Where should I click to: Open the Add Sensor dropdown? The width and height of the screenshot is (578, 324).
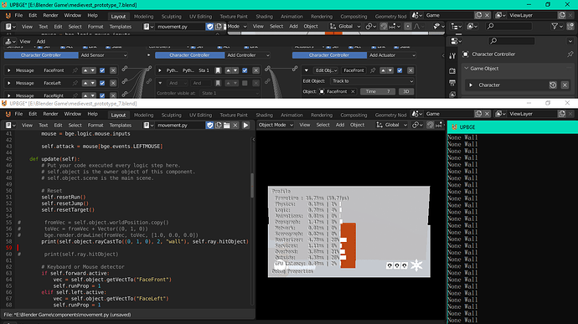[x=104, y=55]
